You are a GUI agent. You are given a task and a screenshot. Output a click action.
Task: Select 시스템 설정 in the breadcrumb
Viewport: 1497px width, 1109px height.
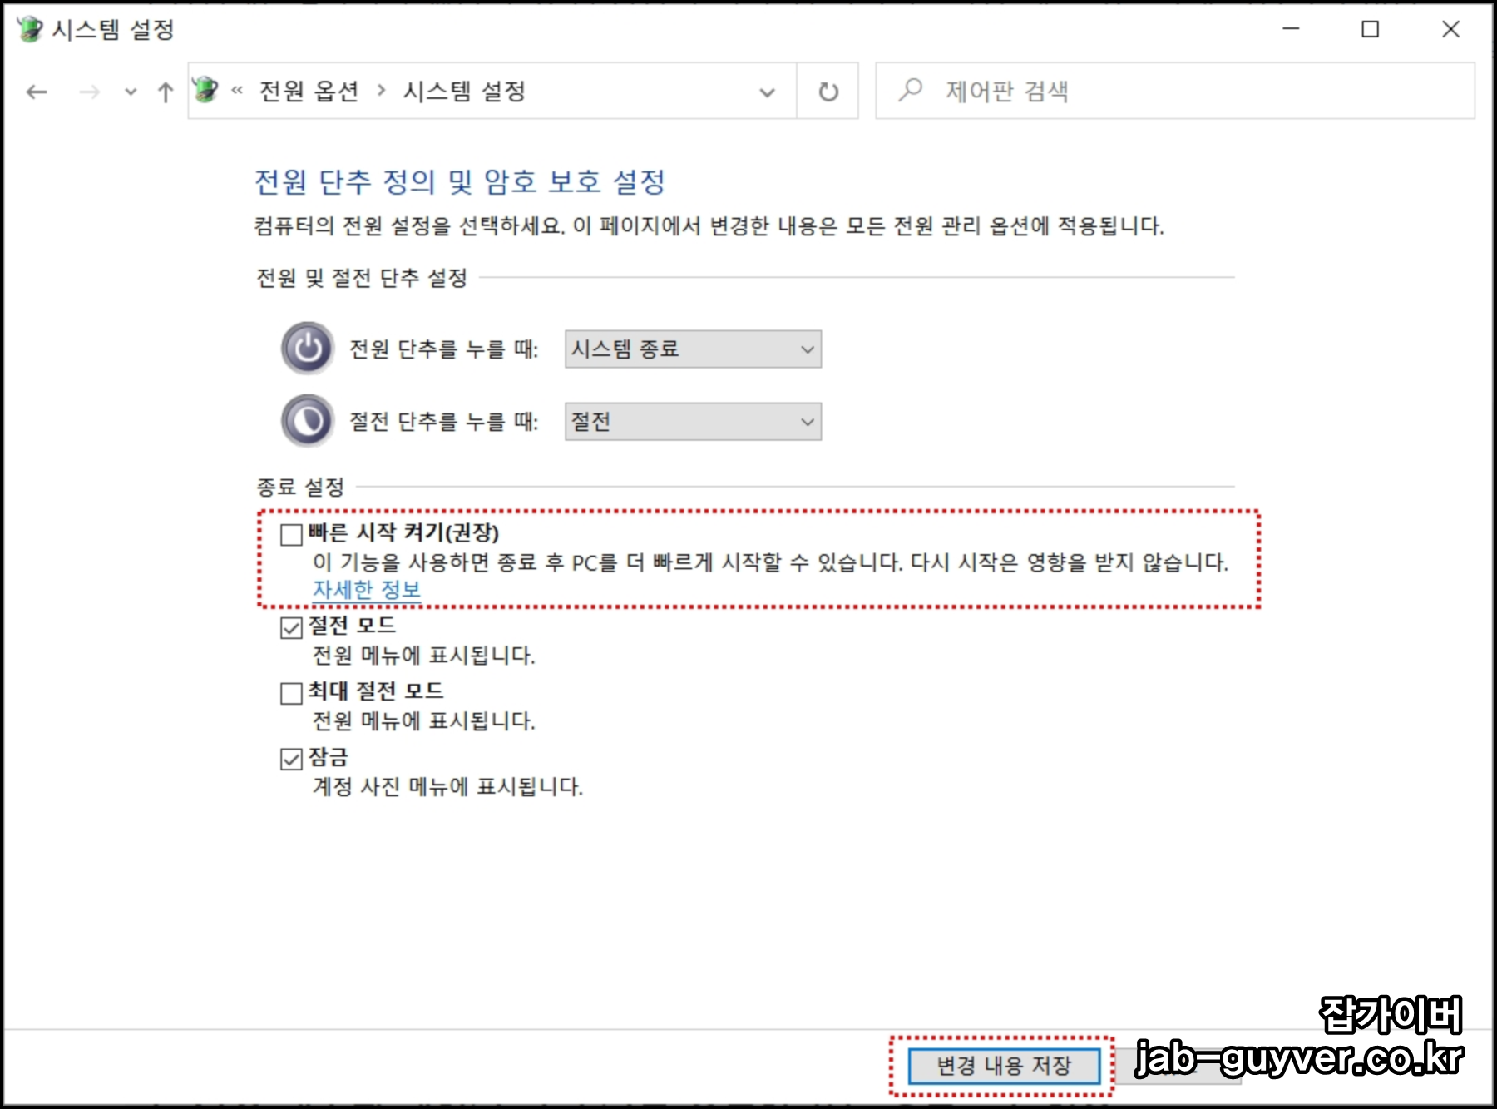click(x=466, y=92)
